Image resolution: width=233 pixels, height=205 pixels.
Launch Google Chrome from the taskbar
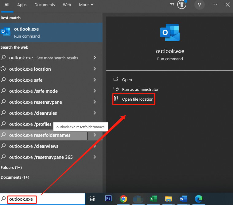(x=123, y=199)
